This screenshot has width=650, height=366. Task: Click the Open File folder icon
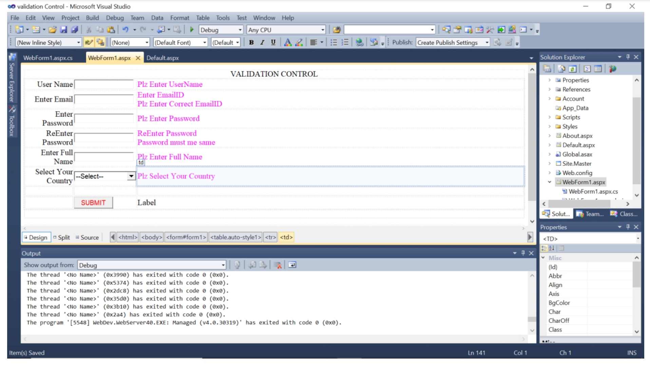52,30
